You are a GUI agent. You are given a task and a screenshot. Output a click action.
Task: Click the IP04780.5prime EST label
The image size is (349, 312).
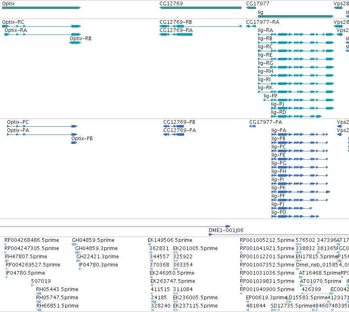tap(25, 273)
